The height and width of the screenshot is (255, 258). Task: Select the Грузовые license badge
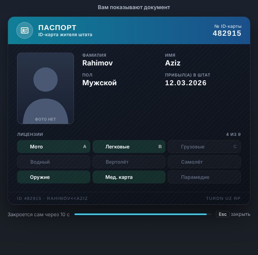[x=204, y=147]
